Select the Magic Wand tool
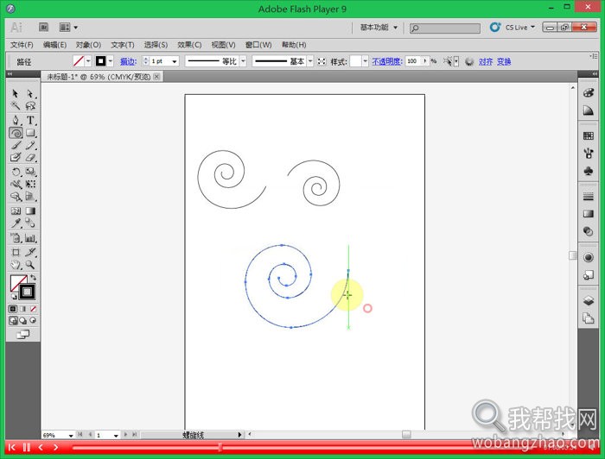 click(x=16, y=105)
